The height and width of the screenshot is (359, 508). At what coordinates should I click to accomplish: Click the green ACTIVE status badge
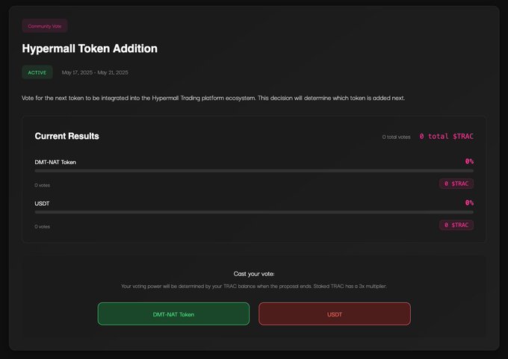(x=37, y=72)
